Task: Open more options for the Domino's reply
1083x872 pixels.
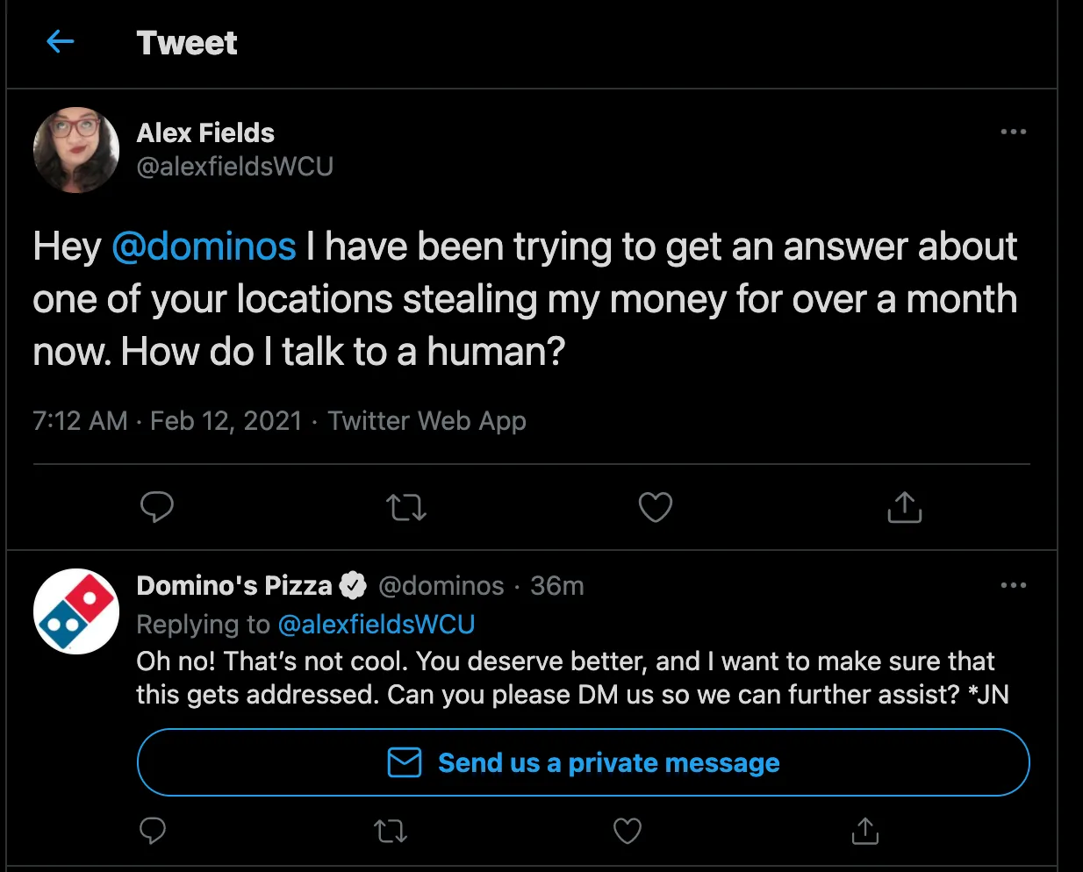Action: pos(1014,585)
